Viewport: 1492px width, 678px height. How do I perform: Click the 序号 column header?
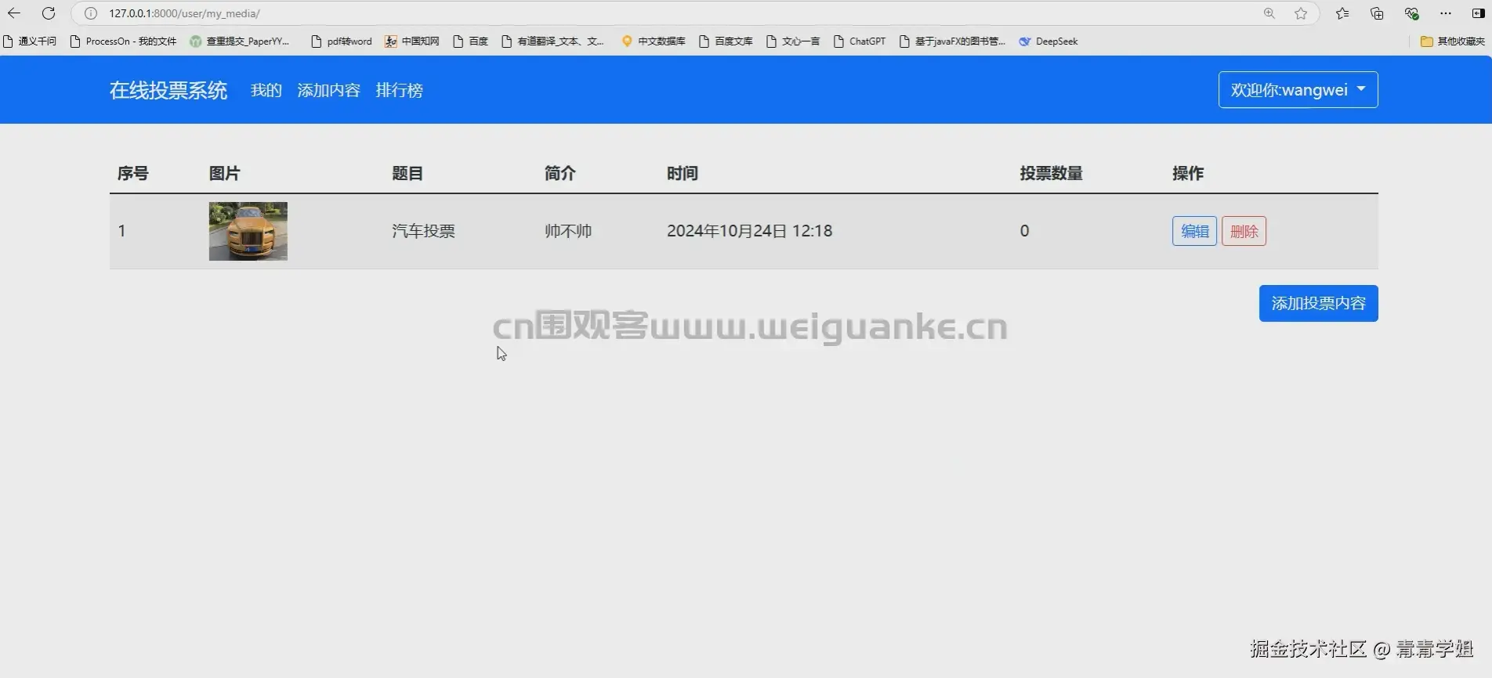pos(133,173)
